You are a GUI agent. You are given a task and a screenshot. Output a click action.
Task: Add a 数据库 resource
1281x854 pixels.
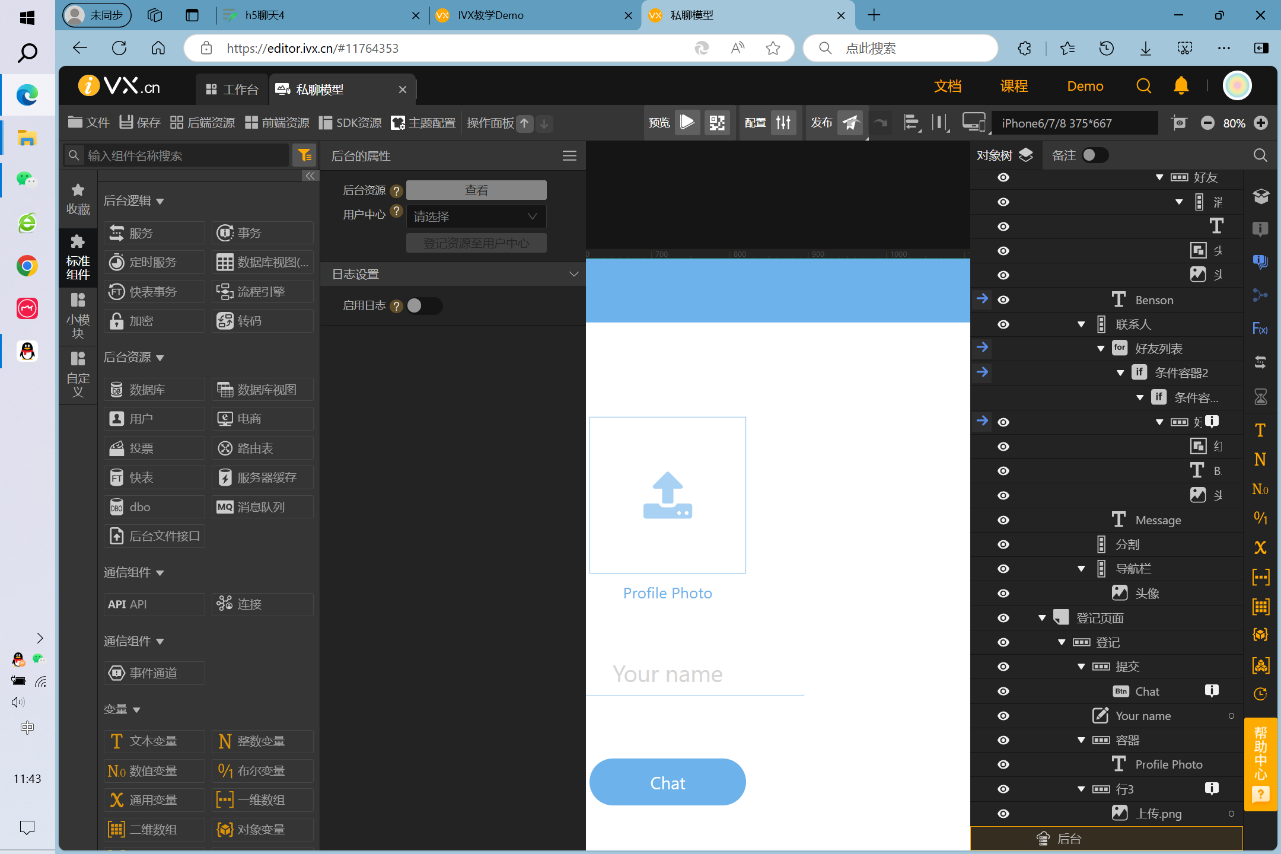click(x=154, y=390)
